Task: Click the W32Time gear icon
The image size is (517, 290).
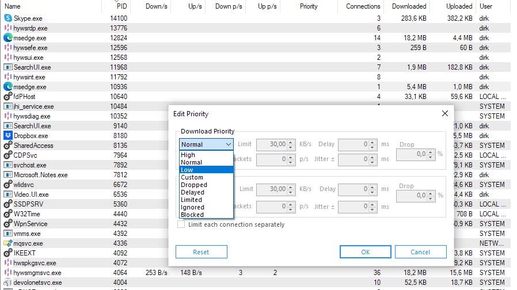Action: click(x=8, y=214)
